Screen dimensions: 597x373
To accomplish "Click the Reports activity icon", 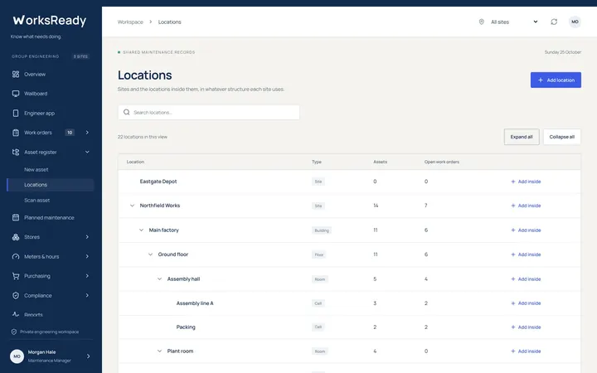I will coord(16,314).
